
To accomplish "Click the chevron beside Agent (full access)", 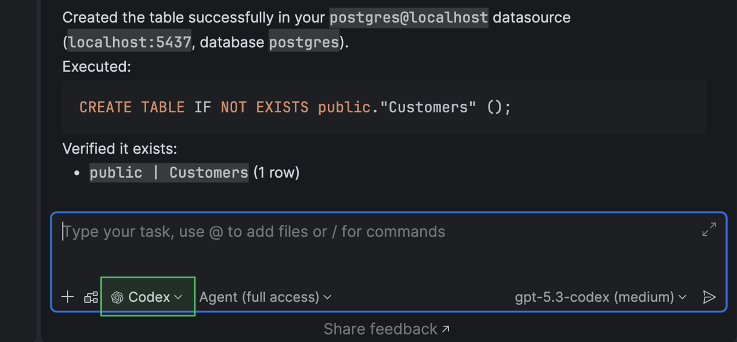I will coord(327,297).
